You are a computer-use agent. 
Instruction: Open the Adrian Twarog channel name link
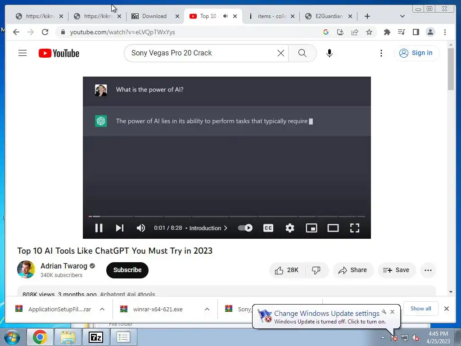(64, 266)
